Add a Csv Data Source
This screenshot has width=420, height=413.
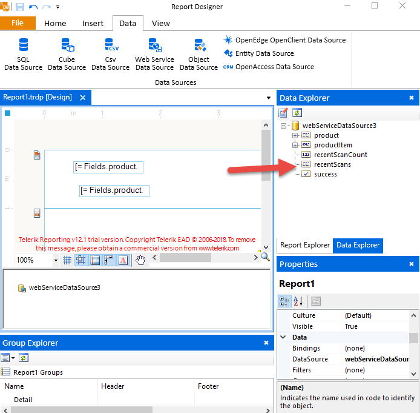coord(110,54)
